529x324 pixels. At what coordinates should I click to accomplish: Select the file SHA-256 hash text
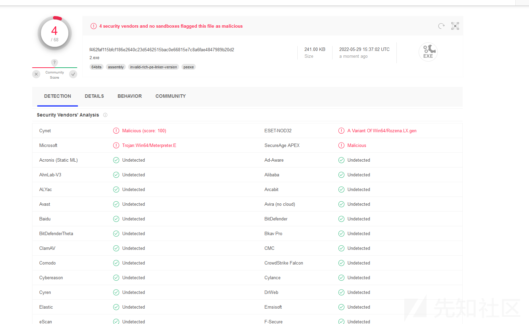click(162, 50)
